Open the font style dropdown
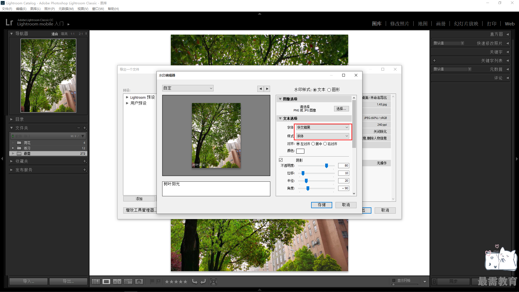Screen dimensions: 519x292 [x=323, y=136]
